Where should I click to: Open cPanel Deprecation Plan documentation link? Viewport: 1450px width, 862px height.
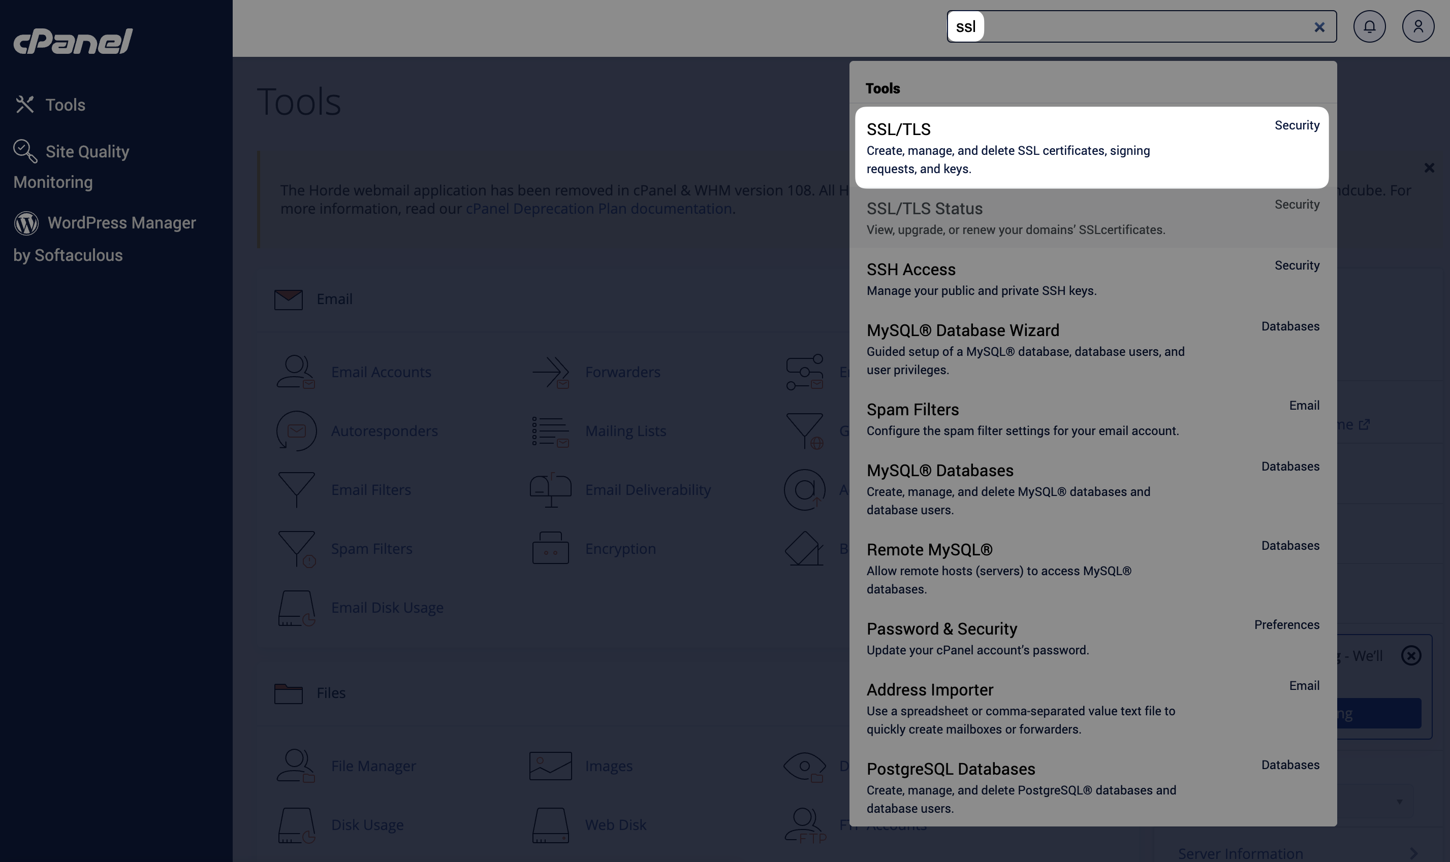[598, 208]
